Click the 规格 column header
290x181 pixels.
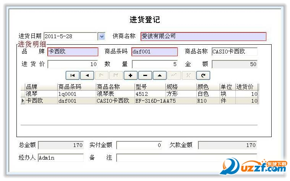(x=181, y=87)
